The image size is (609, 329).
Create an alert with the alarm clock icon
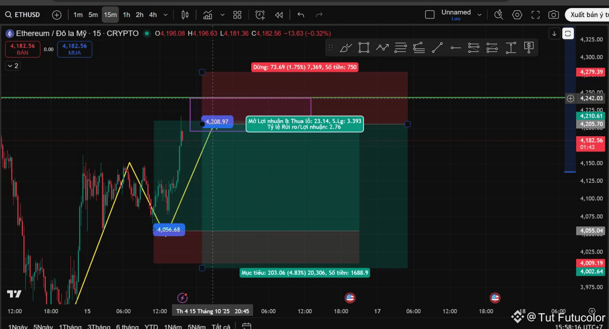pyautogui.click(x=260, y=15)
